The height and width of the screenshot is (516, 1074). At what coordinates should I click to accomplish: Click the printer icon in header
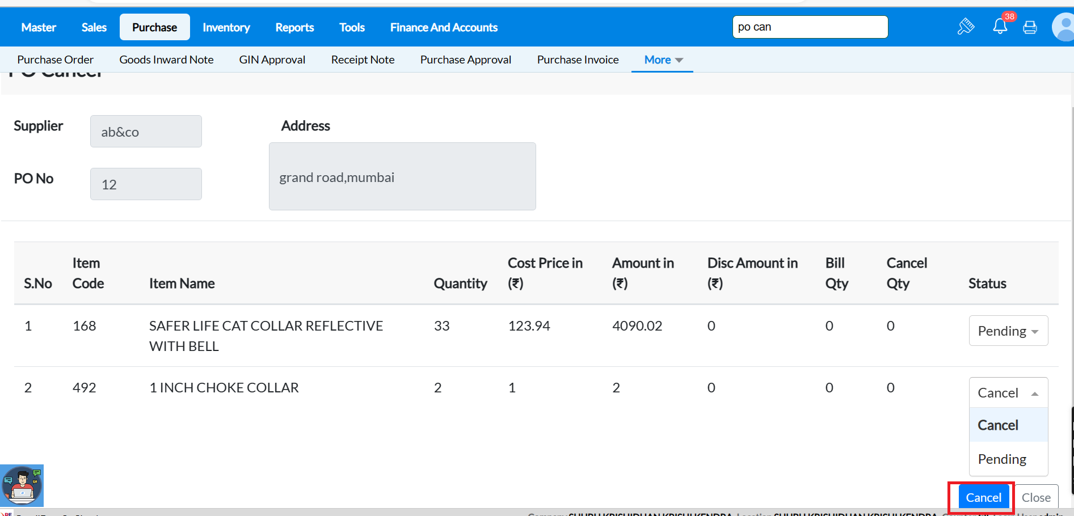click(x=1030, y=27)
